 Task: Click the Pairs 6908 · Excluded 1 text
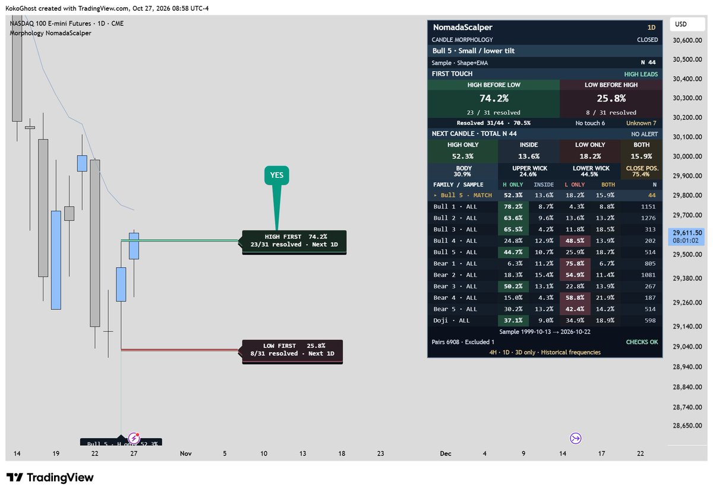pos(463,342)
